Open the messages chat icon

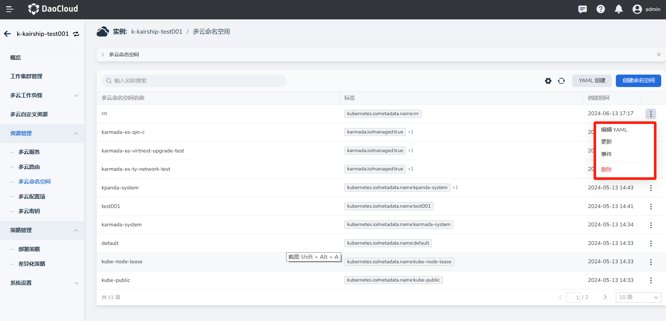(583, 9)
